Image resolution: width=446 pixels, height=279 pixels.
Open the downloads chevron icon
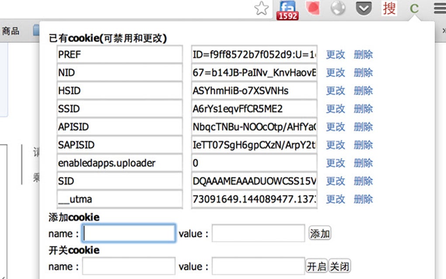pos(363,8)
